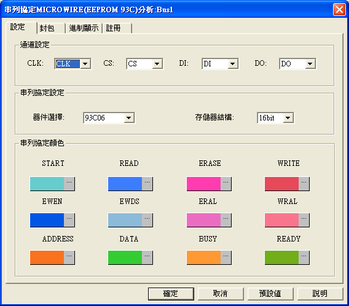Click the 設定 tab

(x=21, y=28)
